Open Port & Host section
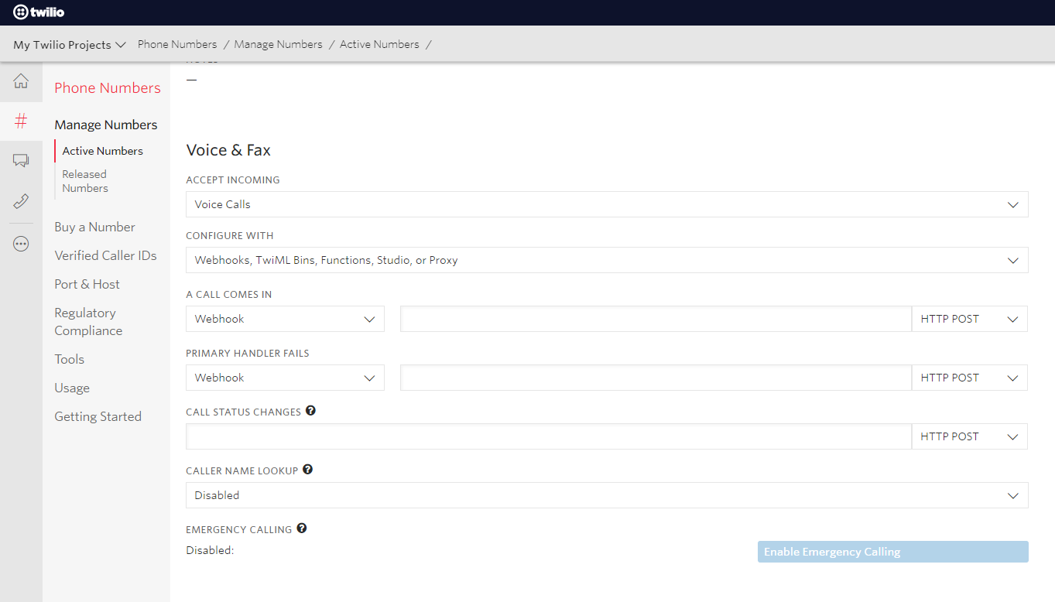 click(87, 284)
